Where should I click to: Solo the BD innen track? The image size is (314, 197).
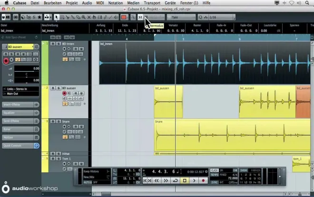pyautogui.click(x=58, y=44)
